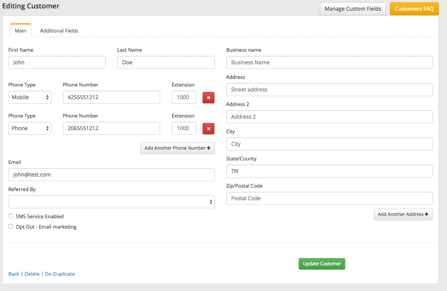This screenshot has height=291, width=447.
Task: Click the De-Duplicate link
Action: 60,274
